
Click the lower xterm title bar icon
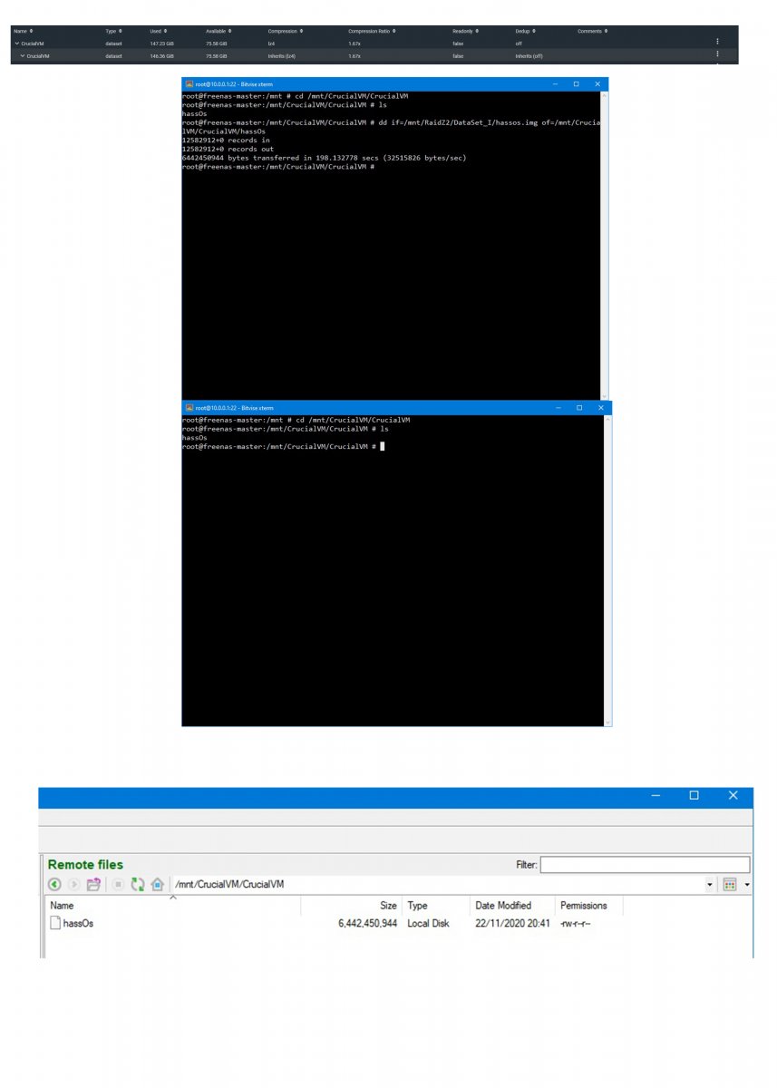click(x=189, y=408)
